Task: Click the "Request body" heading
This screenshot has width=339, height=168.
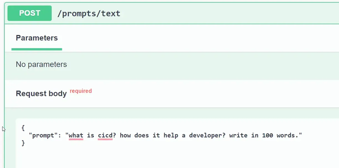Action: tap(41, 94)
